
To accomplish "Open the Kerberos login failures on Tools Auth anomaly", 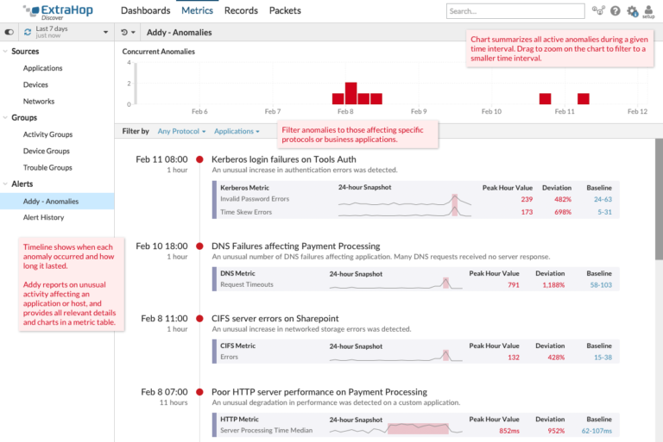I will click(x=284, y=159).
